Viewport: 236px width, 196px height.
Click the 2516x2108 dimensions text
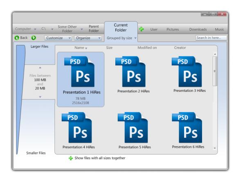coord(81,103)
